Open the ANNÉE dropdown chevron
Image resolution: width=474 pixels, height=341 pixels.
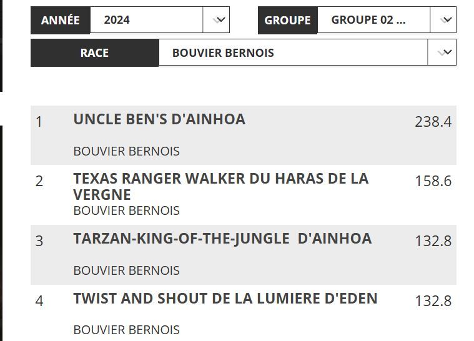click(x=216, y=20)
